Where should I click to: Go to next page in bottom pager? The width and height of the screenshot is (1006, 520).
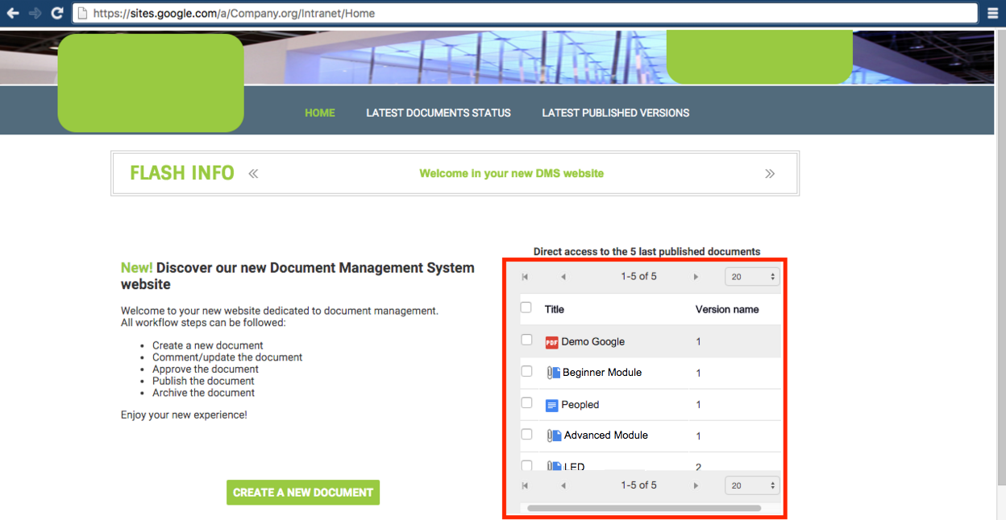tap(696, 485)
